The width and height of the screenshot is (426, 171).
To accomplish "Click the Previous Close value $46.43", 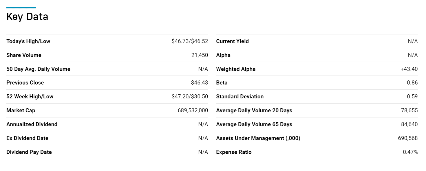I will 200,83.
